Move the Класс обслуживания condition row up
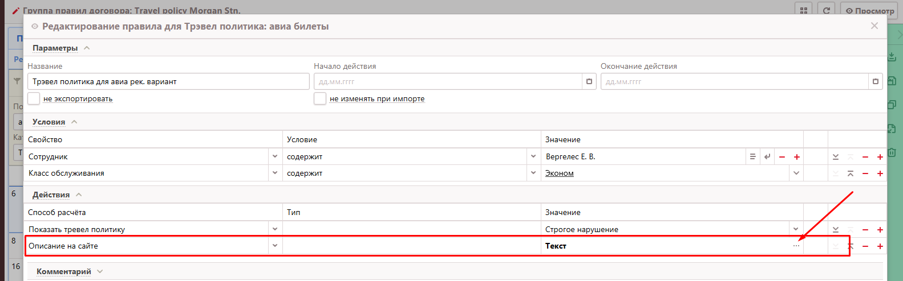903x281 pixels. point(850,173)
